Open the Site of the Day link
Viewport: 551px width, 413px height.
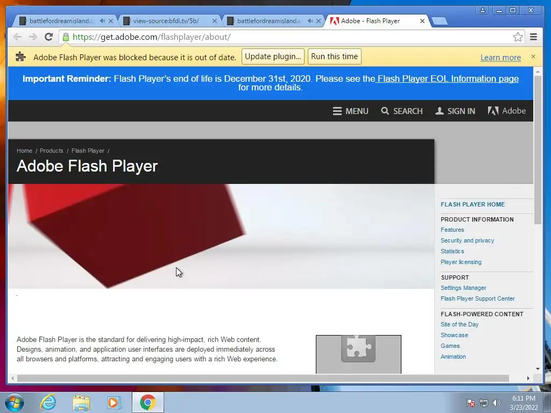460,324
